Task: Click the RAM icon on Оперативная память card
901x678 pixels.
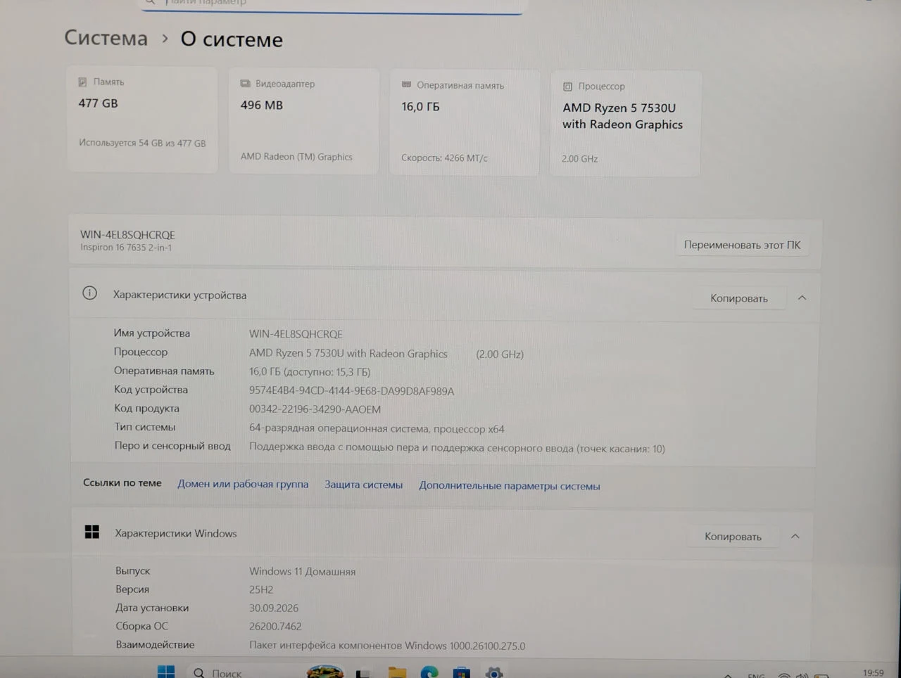Action: (406, 84)
